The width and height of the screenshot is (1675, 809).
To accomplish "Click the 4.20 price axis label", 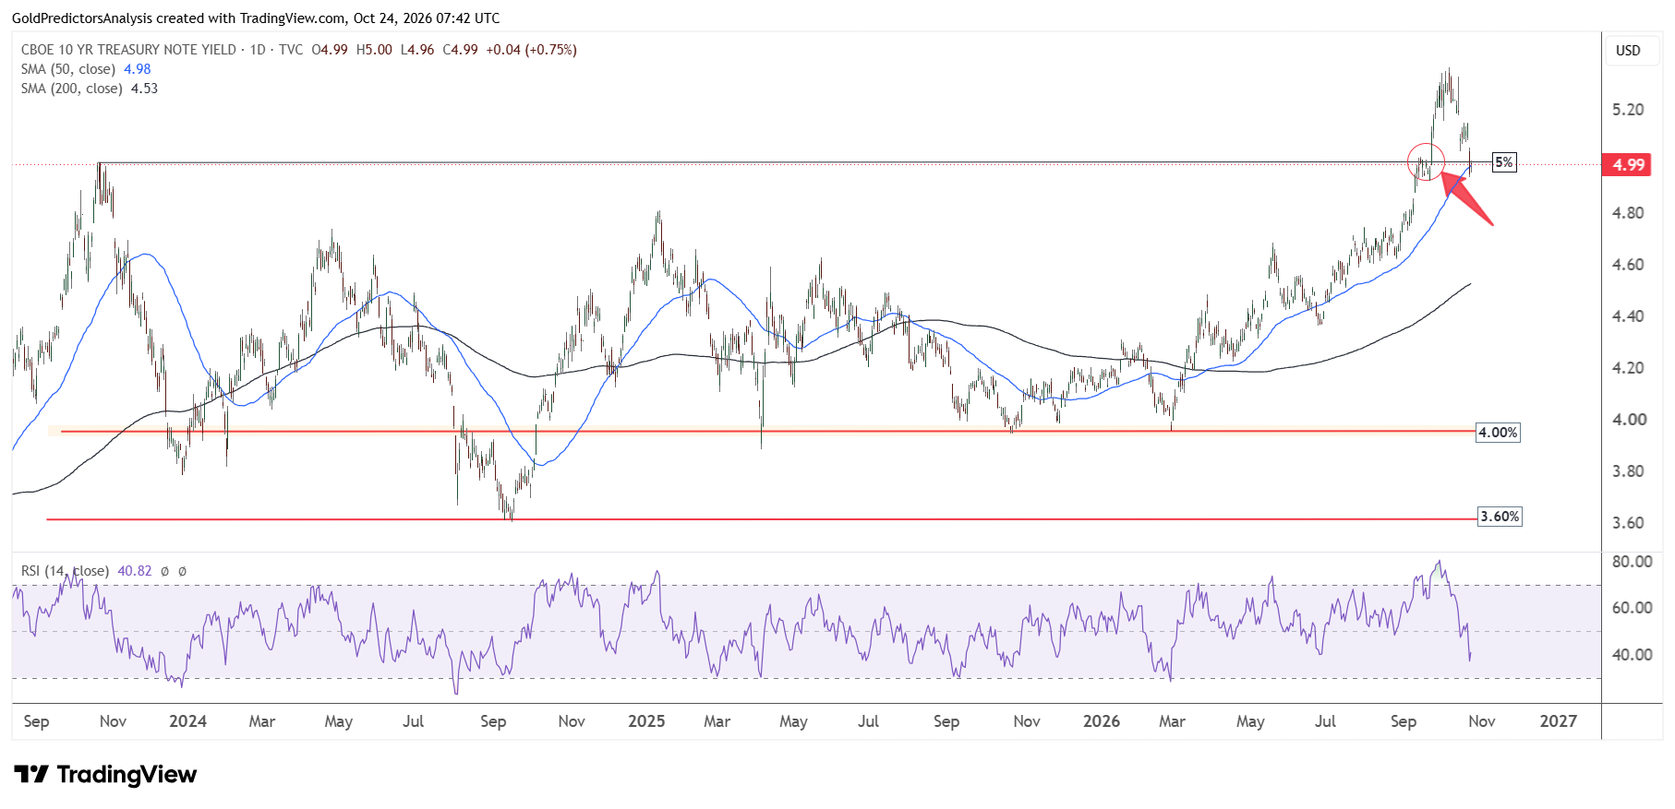I will (x=1628, y=368).
